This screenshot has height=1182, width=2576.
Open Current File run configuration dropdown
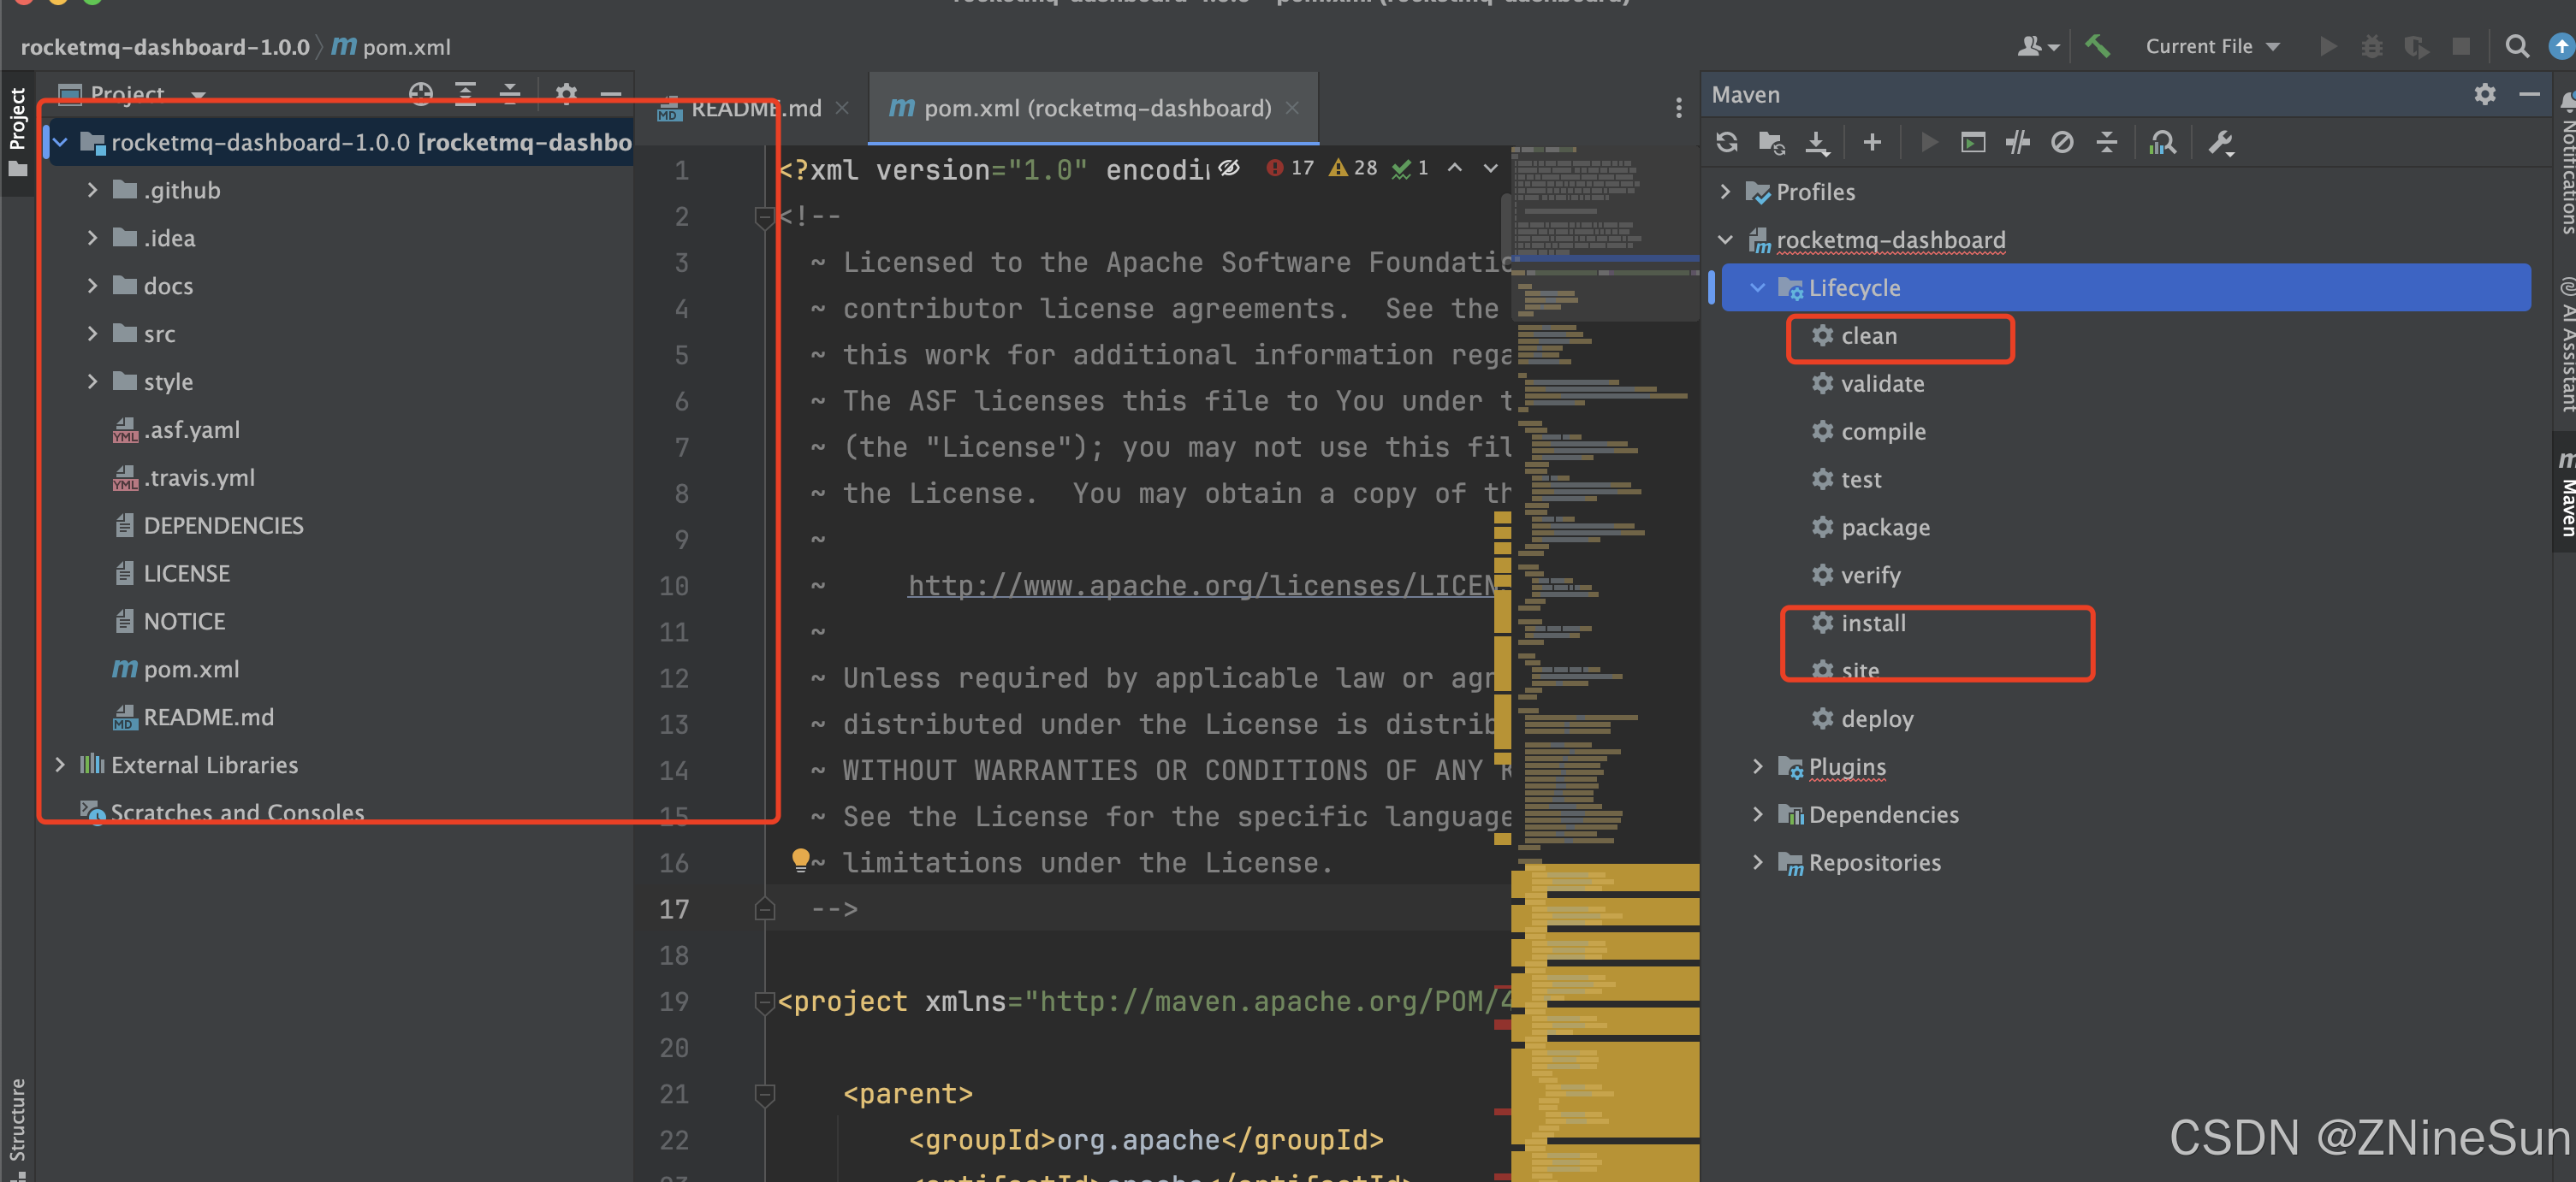pyautogui.click(x=2212, y=46)
